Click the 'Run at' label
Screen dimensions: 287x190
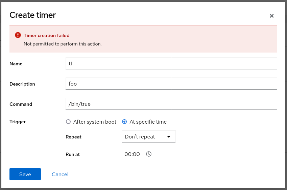tap(73, 154)
